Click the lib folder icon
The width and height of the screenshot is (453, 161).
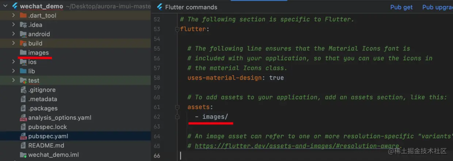click(x=23, y=71)
